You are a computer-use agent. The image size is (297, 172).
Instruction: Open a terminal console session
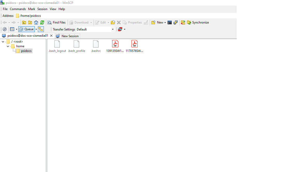point(169,22)
